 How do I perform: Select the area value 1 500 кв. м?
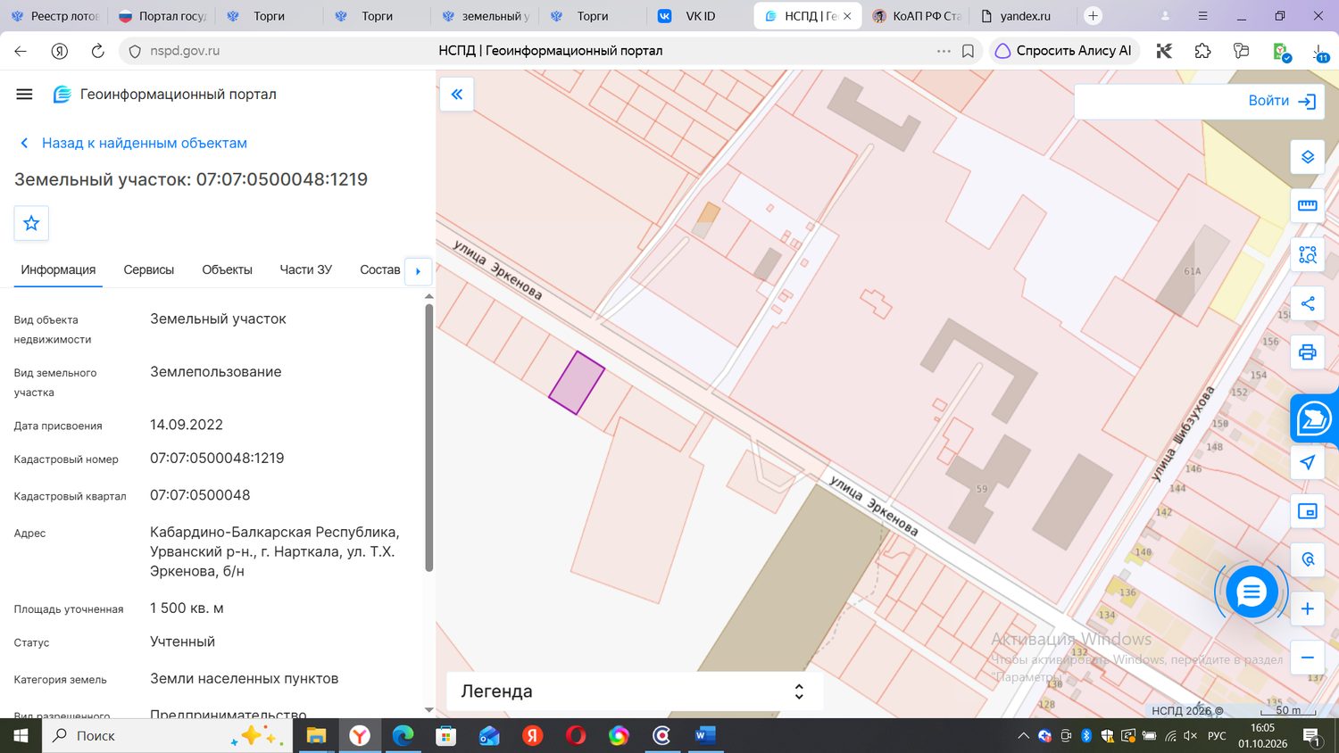coord(187,608)
